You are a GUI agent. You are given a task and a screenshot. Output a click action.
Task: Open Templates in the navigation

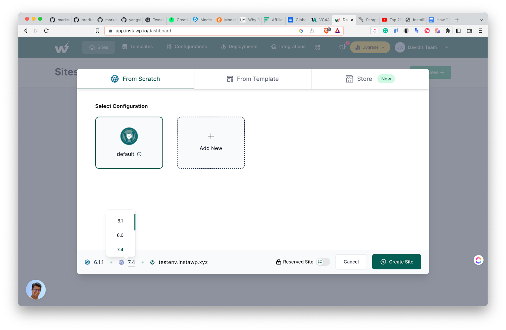[138, 47]
